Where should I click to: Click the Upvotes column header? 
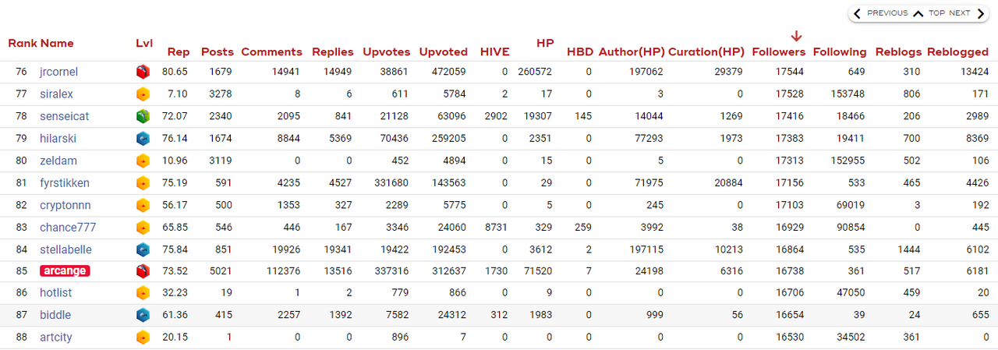[x=386, y=52]
